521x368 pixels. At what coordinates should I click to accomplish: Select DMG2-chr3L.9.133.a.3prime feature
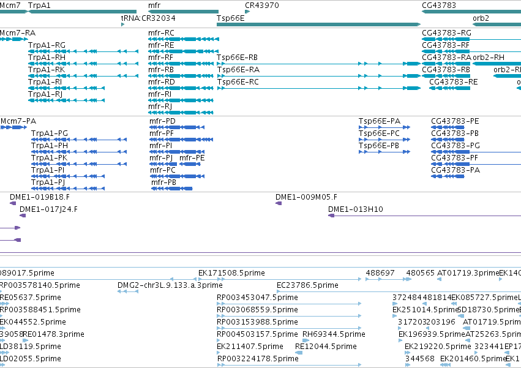(128, 291)
